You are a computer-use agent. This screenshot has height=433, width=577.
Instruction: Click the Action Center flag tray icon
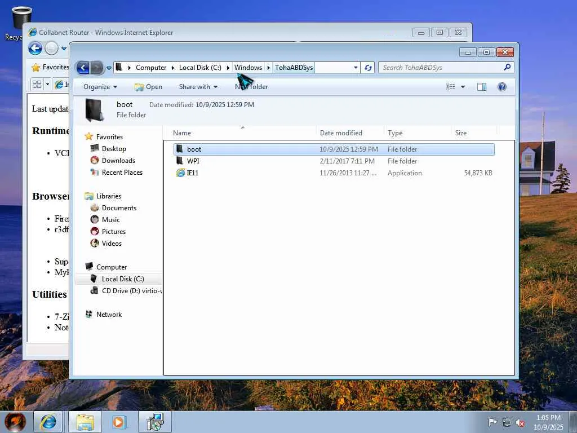click(492, 422)
